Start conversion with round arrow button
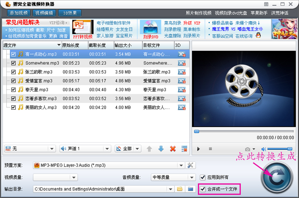299x198 pixels. pos(277,178)
